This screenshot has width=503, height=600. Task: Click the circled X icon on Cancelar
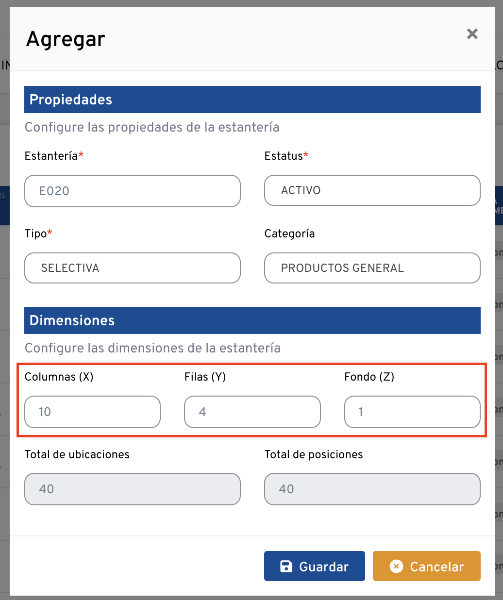(x=396, y=566)
